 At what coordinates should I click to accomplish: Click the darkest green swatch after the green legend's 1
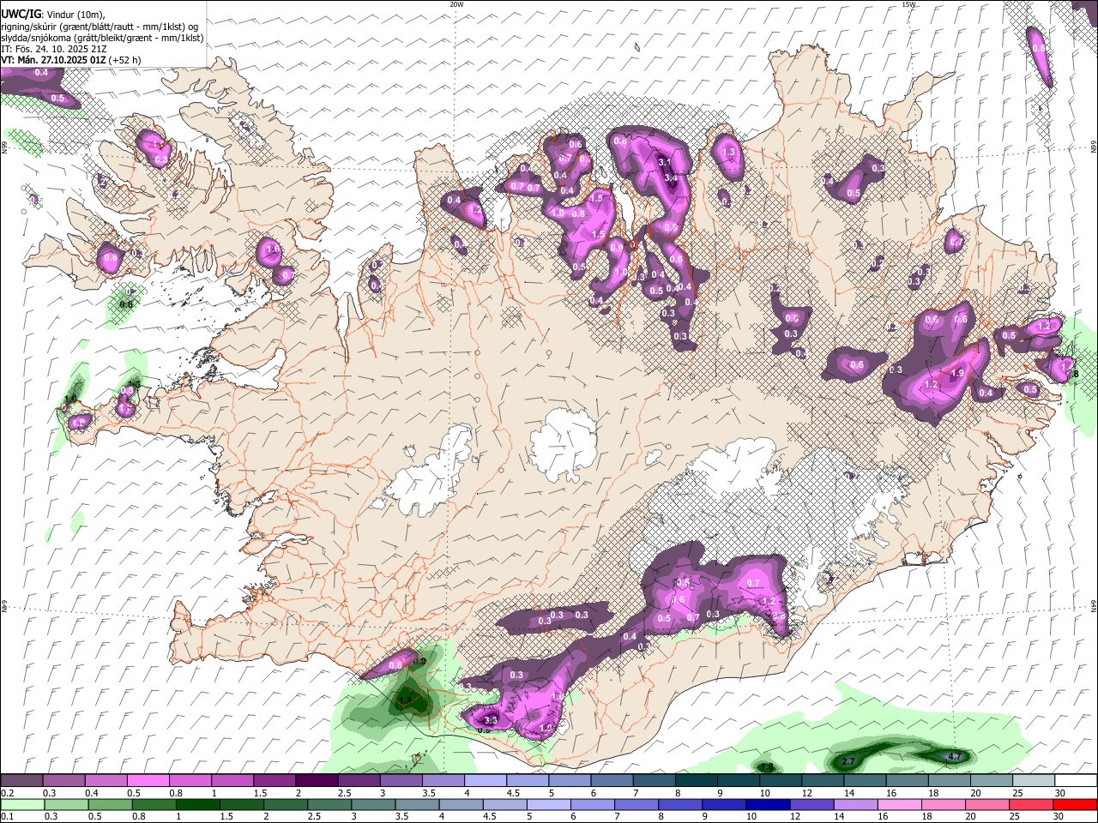pos(197,804)
